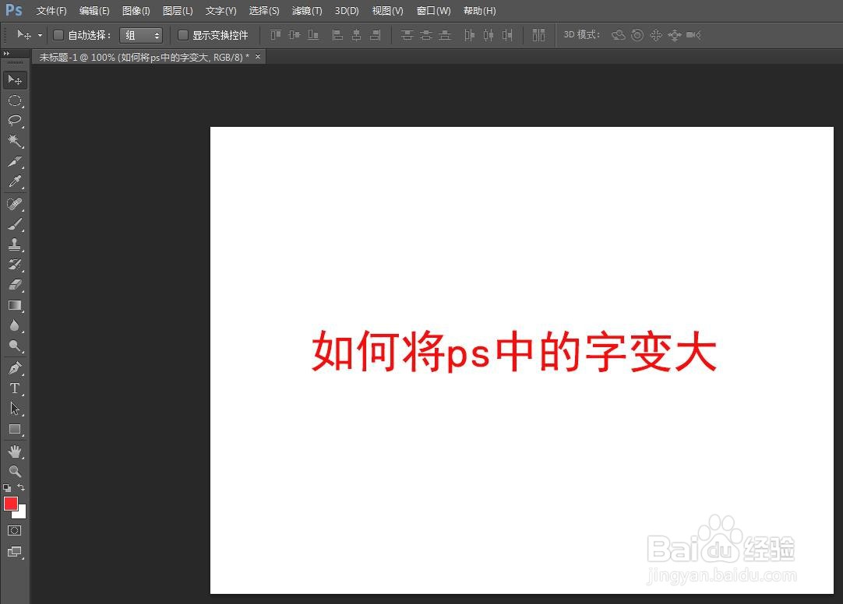Open the 选择(S) menu

pyautogui.click(x=264, y=11)
